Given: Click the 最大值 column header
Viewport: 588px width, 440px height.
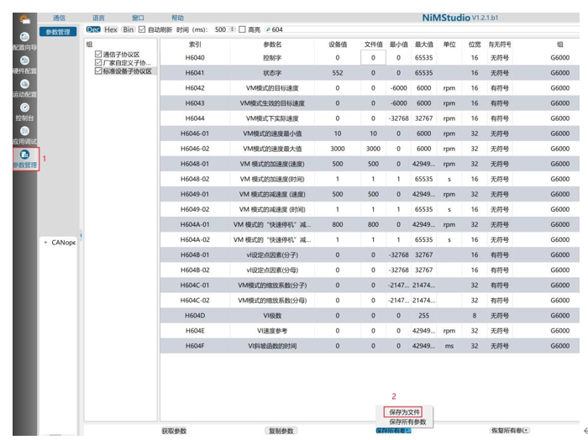Looking at the screenshot, I should click(423, 45).
